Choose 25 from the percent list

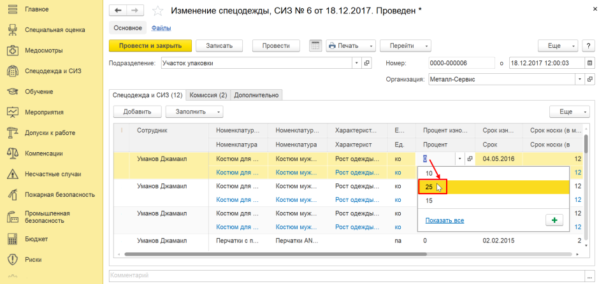pyautogui.click(x=494, y=187)
